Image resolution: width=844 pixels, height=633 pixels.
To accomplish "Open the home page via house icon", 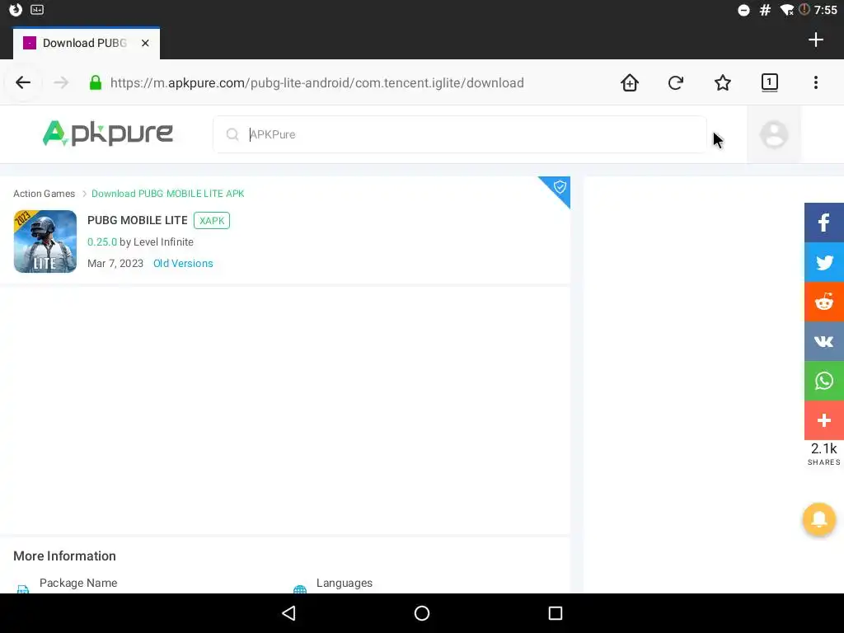I will 629,82.
